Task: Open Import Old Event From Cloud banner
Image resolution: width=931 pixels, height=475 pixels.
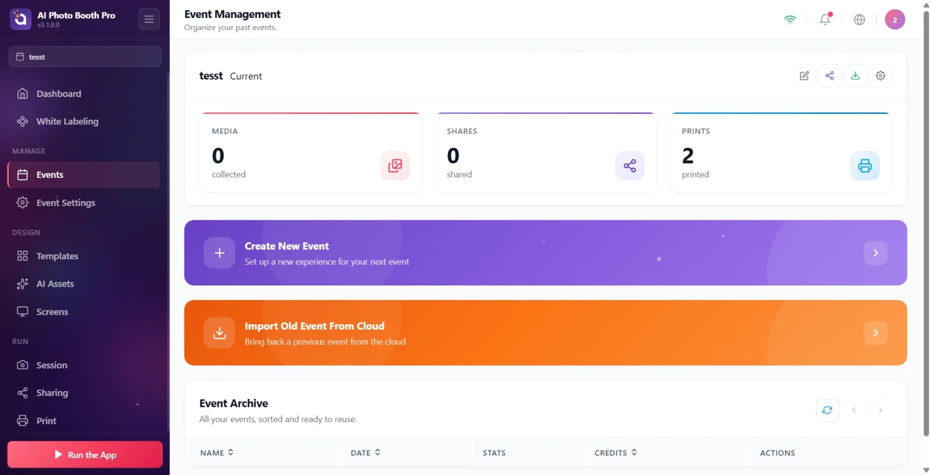Action: 546,333
